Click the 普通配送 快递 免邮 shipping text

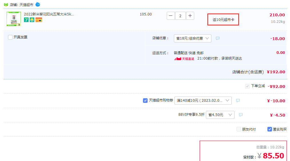point(189,53)
